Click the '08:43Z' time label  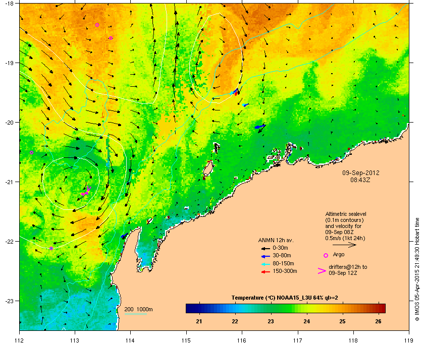pyautogui.click(x=360, y=180)
